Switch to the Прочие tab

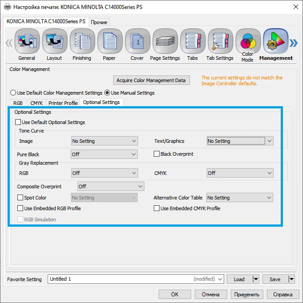99,22
